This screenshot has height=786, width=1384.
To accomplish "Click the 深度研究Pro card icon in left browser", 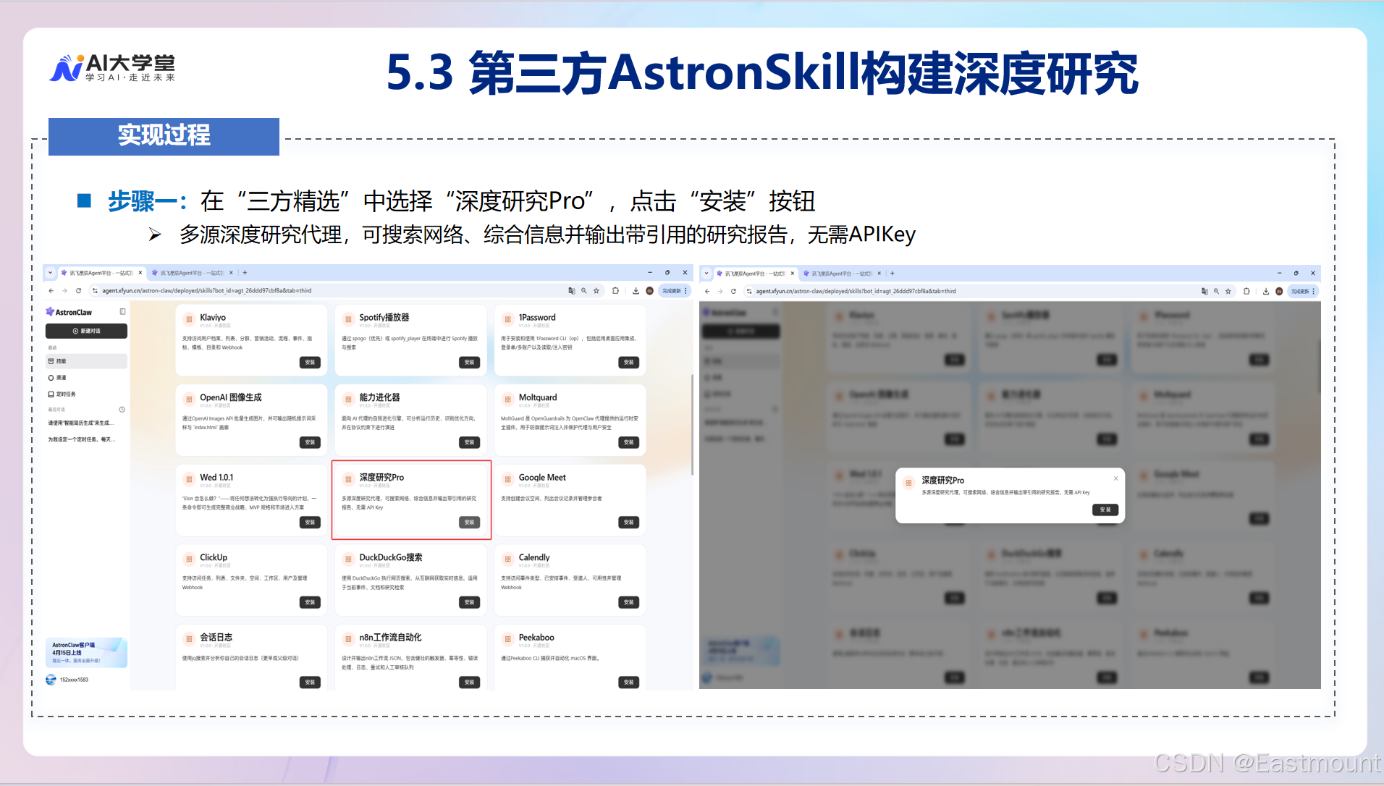I will [x=348, y=478].
